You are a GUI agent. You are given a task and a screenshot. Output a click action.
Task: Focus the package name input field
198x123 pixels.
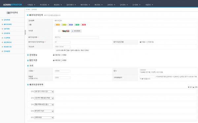coord(77,38)
